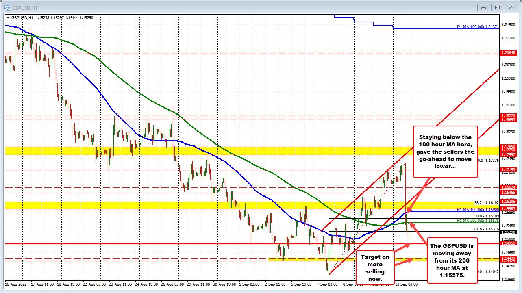522x293 pixels.
Task: Click the current price tag 1.15290
Action: coord(508,232)
